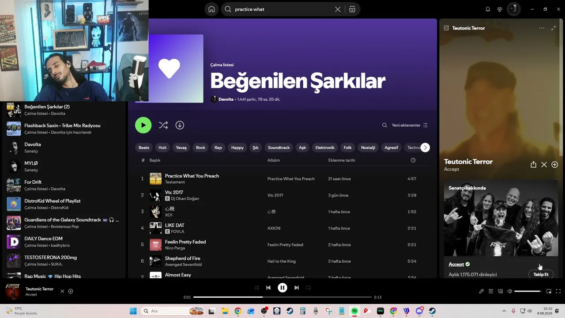Open the Avenged Sevenfold link under Shepherd of Fire
565x318 pixels.
point(183,265)
